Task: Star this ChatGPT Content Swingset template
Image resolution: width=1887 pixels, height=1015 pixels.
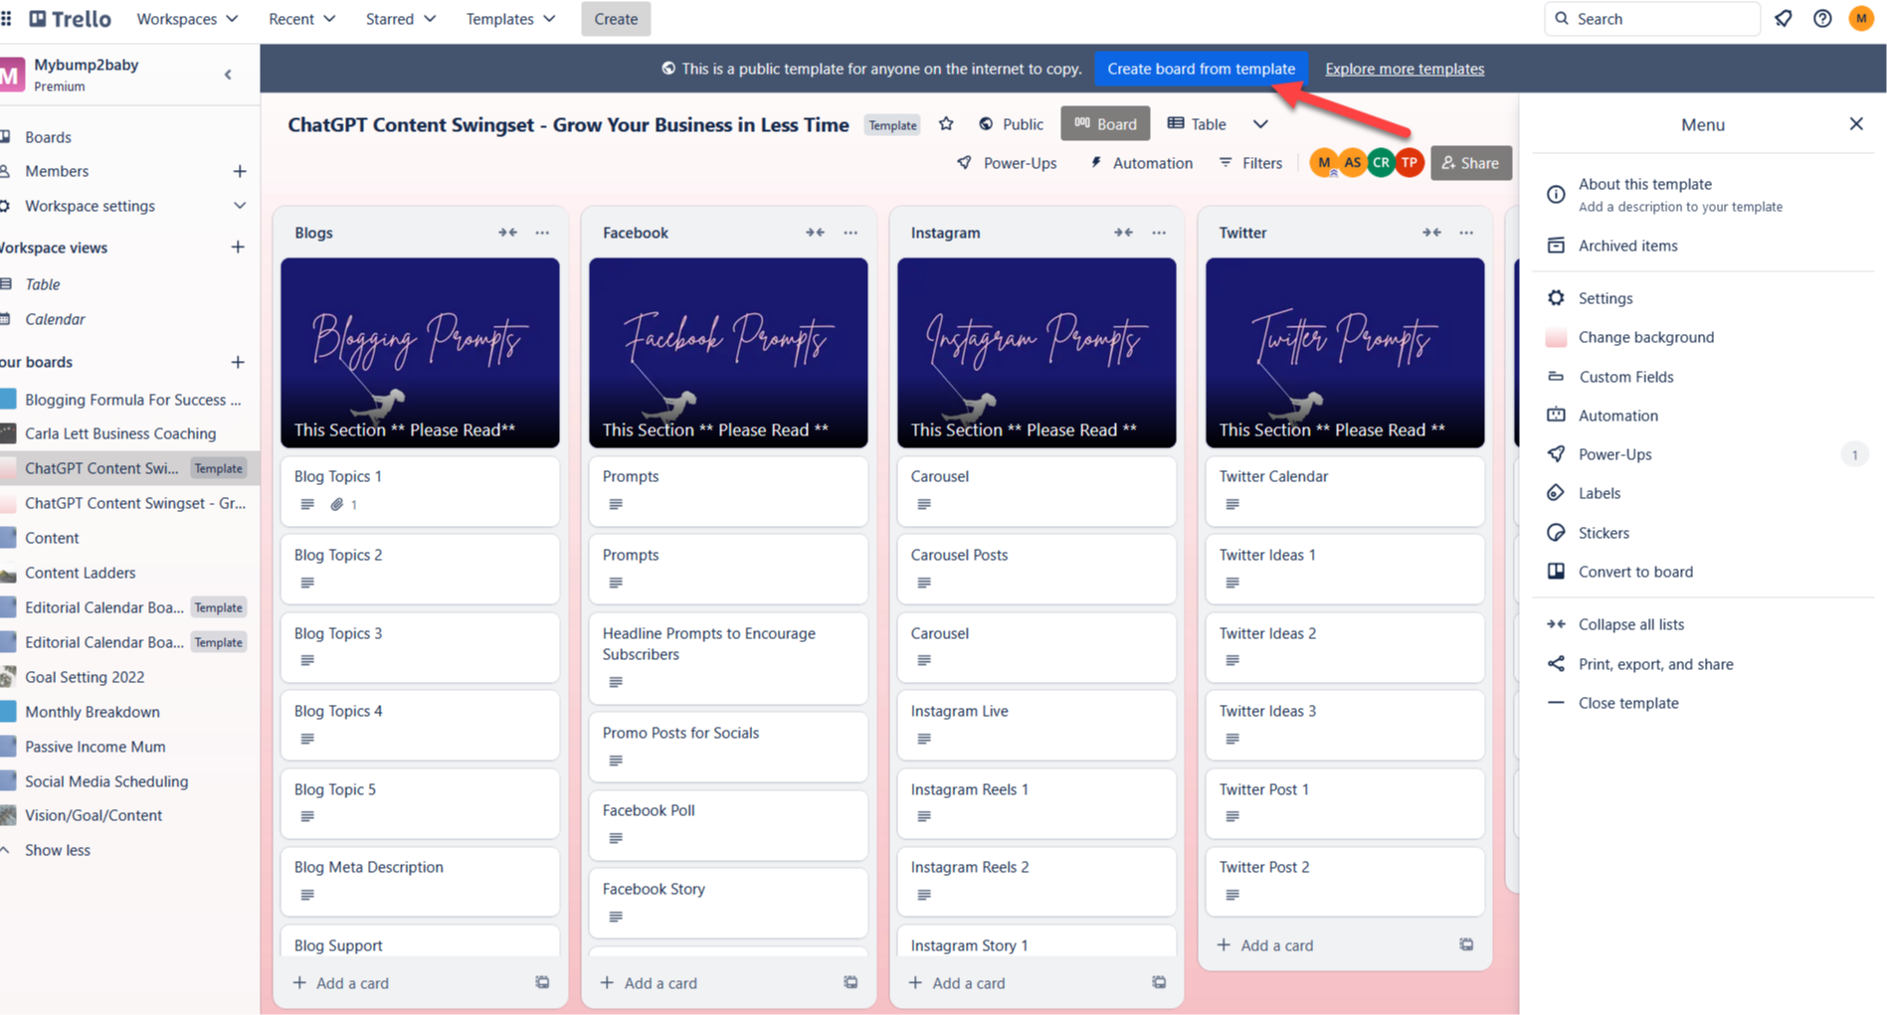Action: coord(946,124)
